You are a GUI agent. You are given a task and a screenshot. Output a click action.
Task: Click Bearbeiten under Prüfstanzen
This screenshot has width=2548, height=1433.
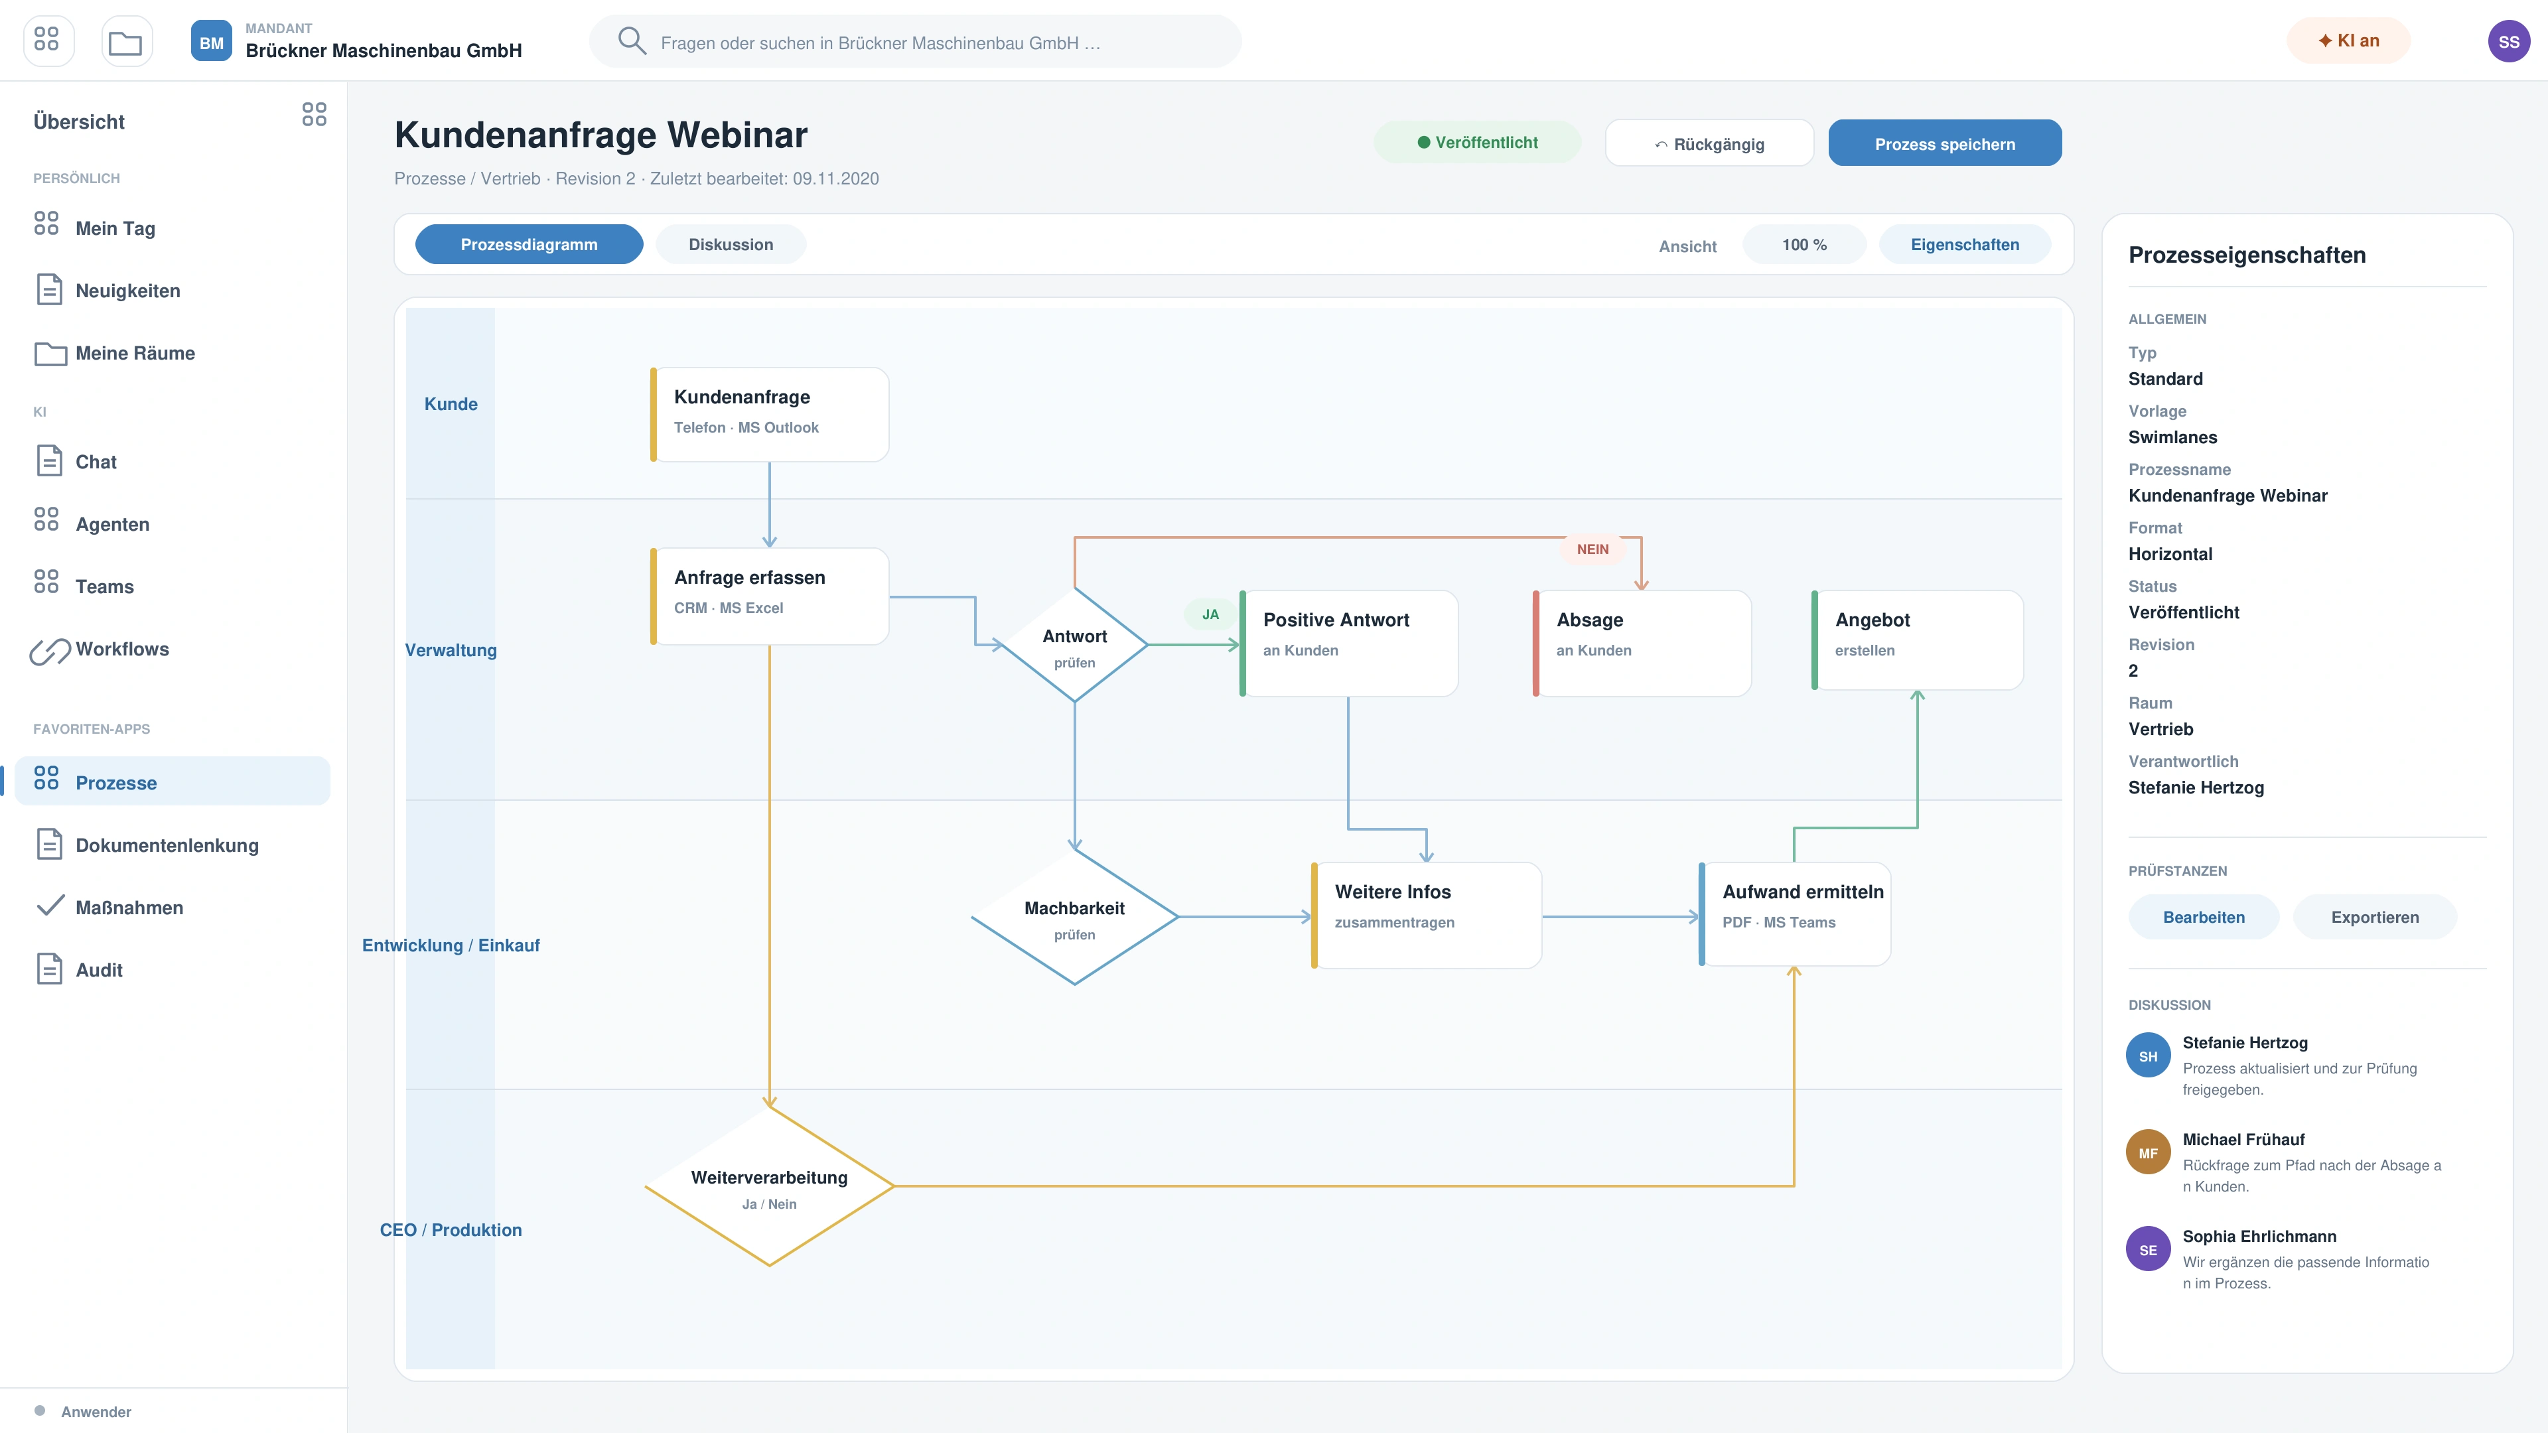coord(2204,917)
